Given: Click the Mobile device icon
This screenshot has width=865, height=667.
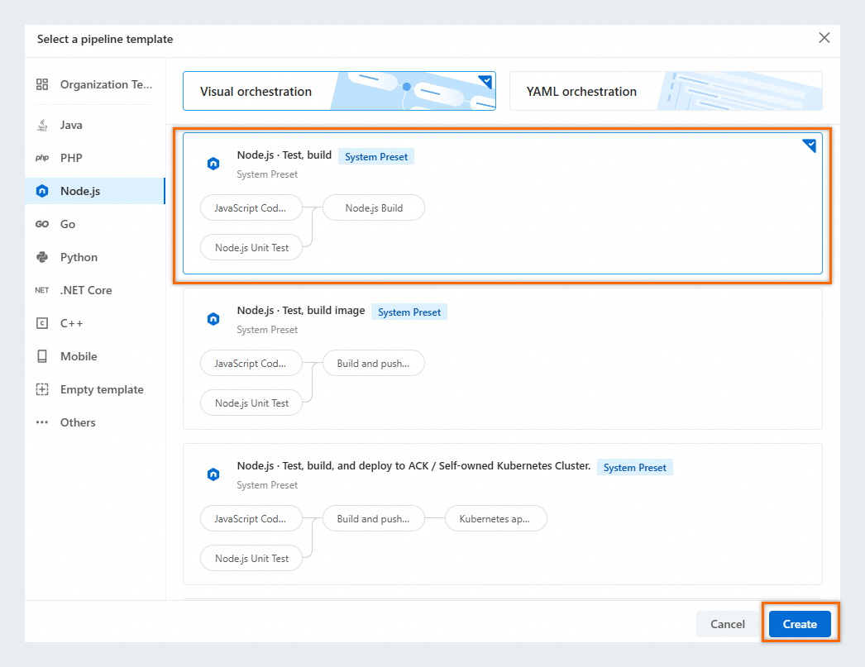Looking at the screenshot, I should click(x=42, y=356).
